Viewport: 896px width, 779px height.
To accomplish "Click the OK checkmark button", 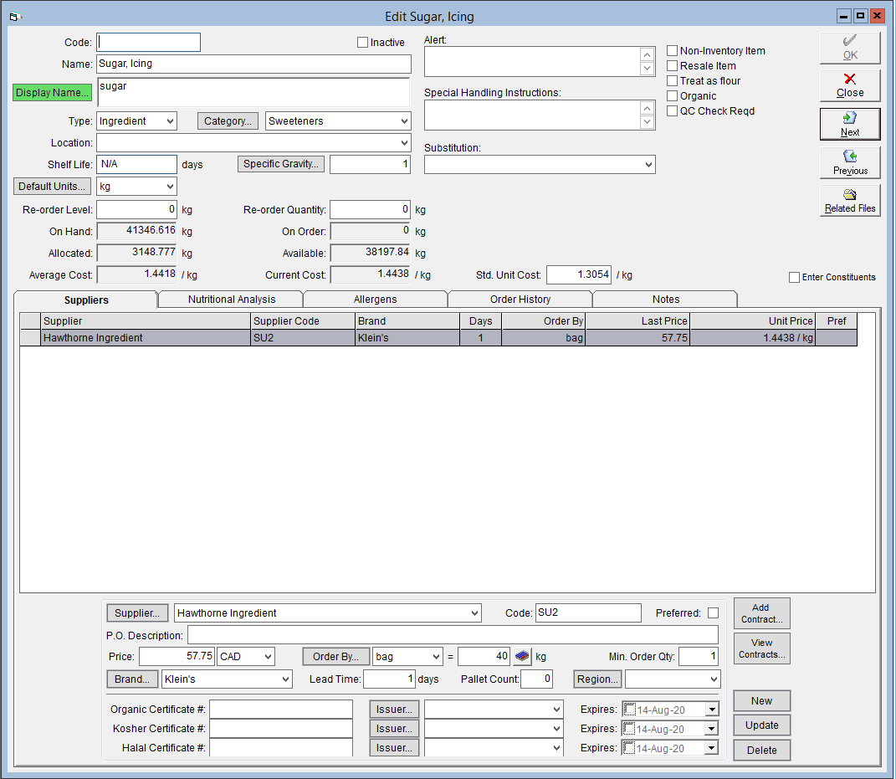I will 850,48.
